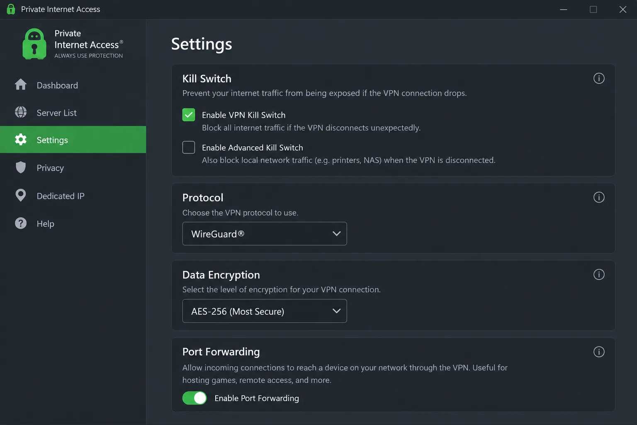This screenshot has height=425, width=637.
Task: Turn off Enable Port Forwarding toggle
Action: click(195, 398)
